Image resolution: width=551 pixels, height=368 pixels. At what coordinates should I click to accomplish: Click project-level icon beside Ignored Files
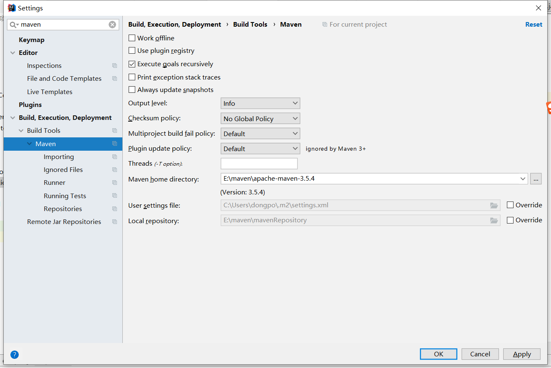point(114,170)
